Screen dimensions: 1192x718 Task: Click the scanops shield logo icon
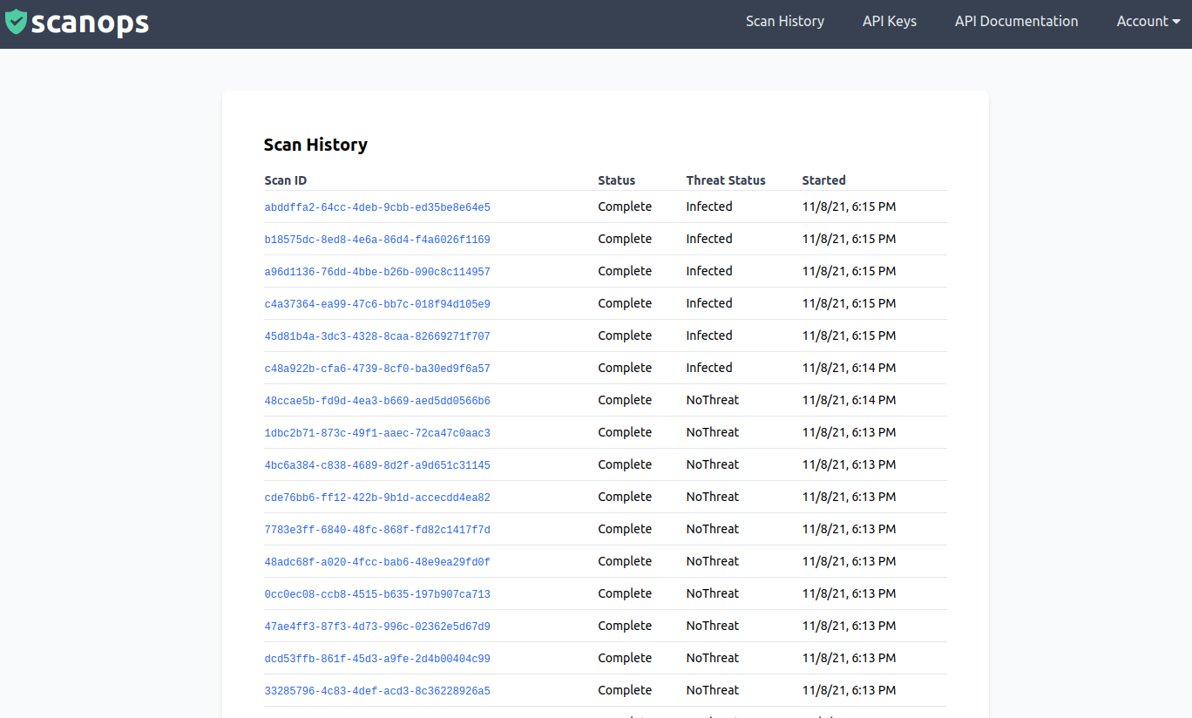point(17,22)
